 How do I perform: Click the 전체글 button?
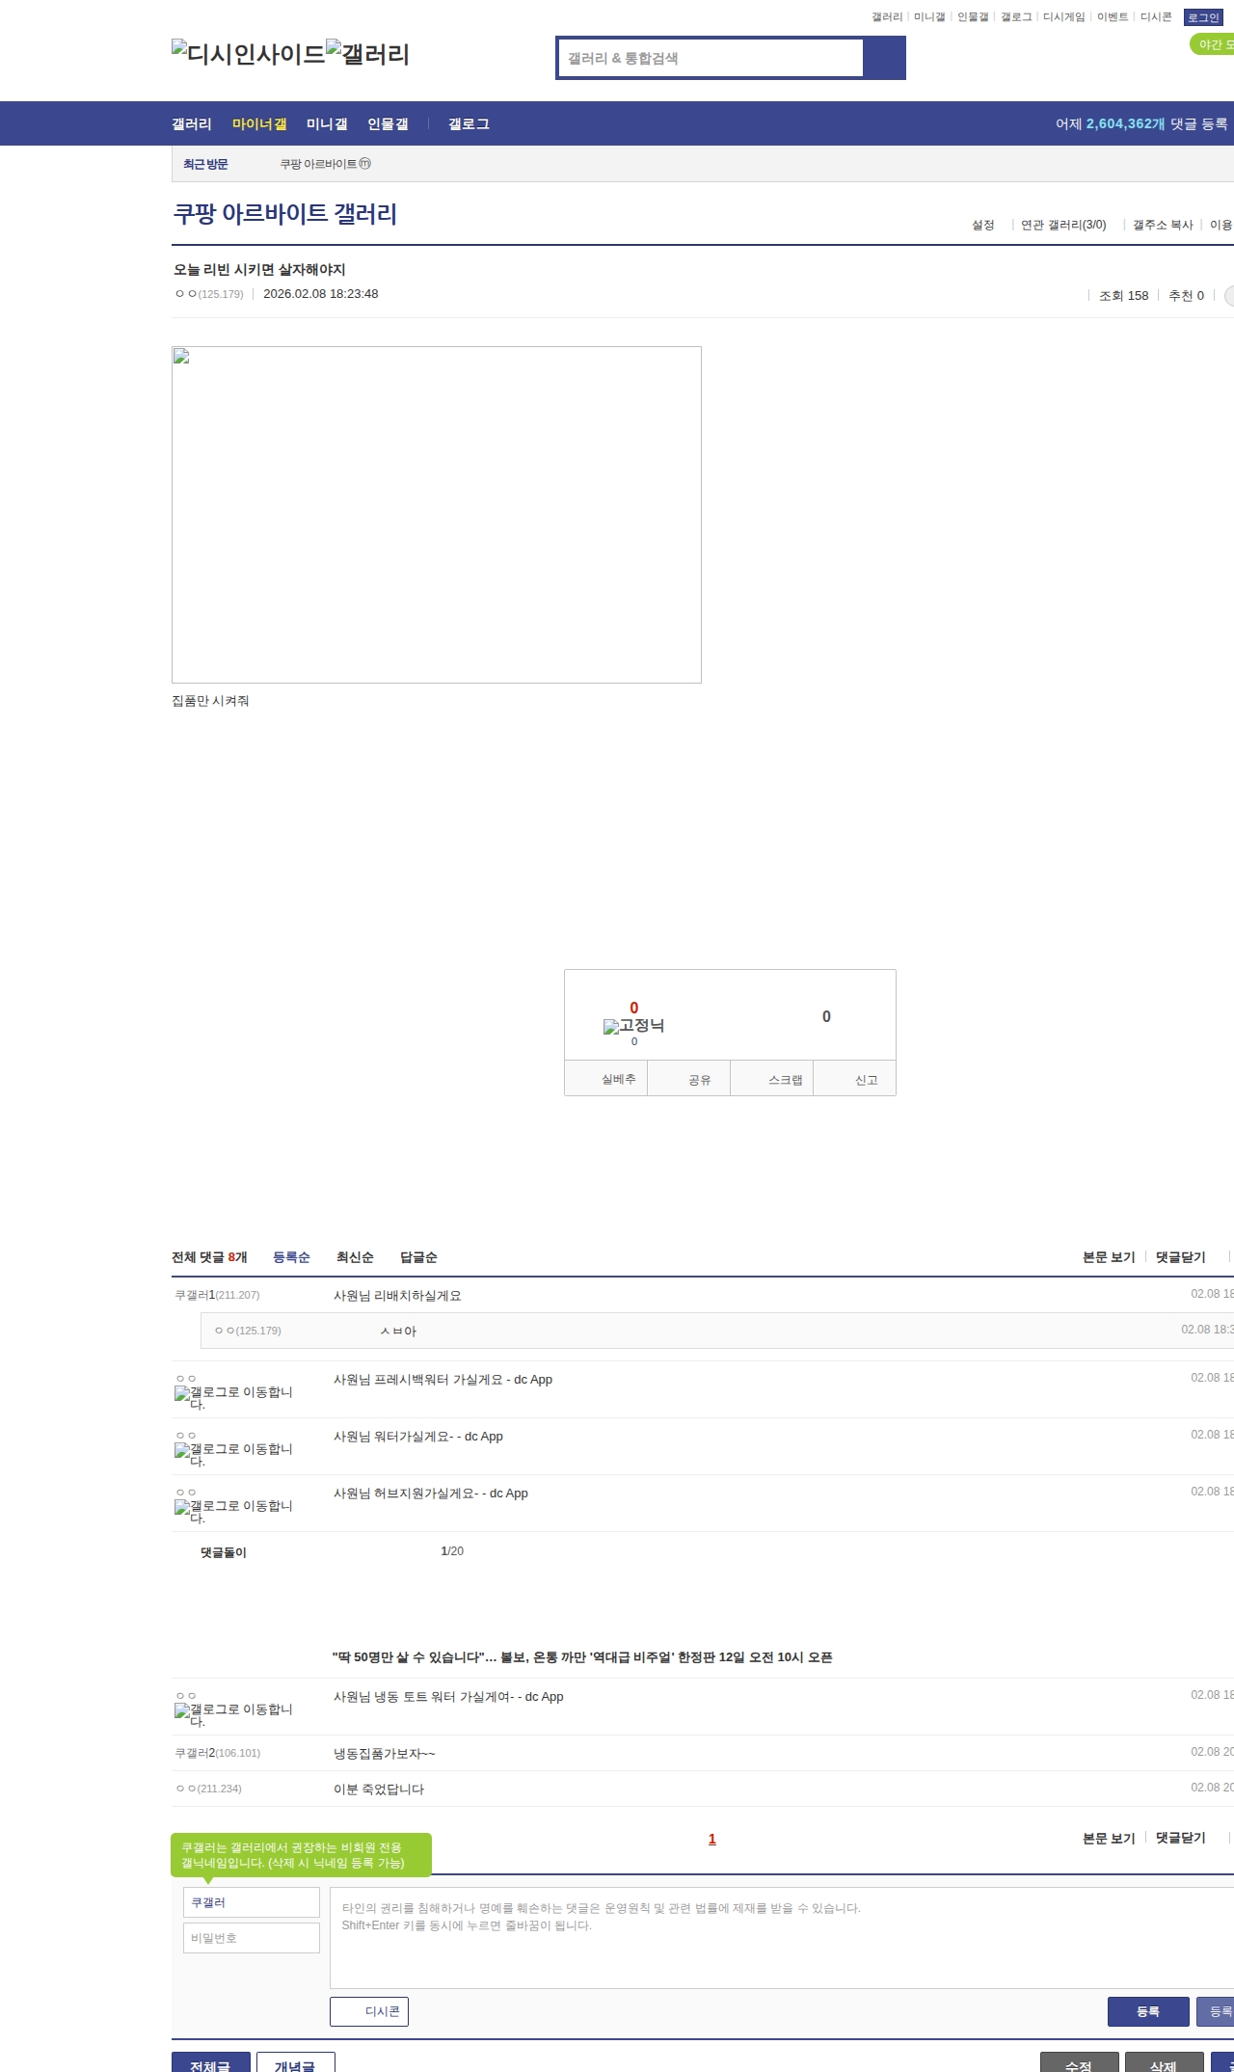point(211,2062)
